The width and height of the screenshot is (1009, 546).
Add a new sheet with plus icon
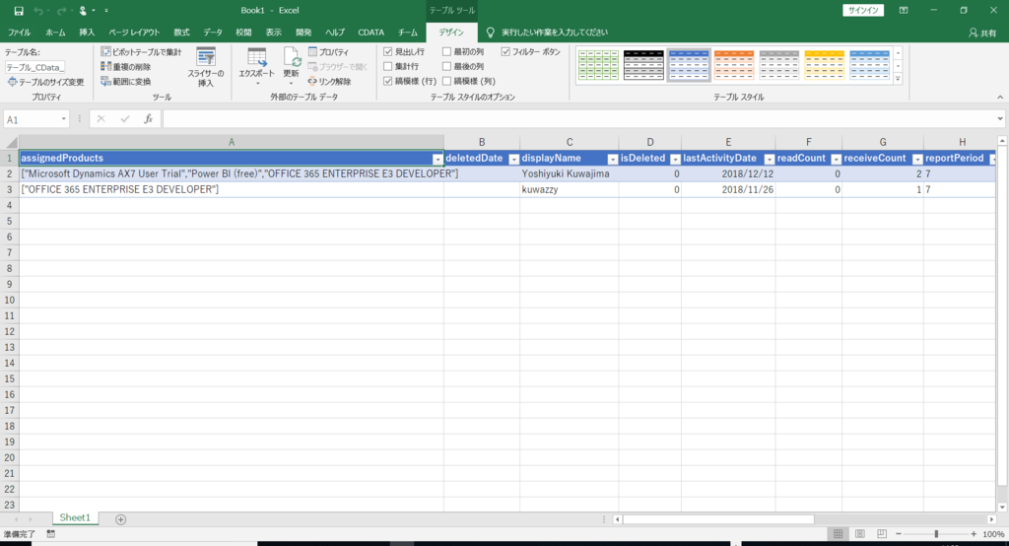(x=120, y=519)
